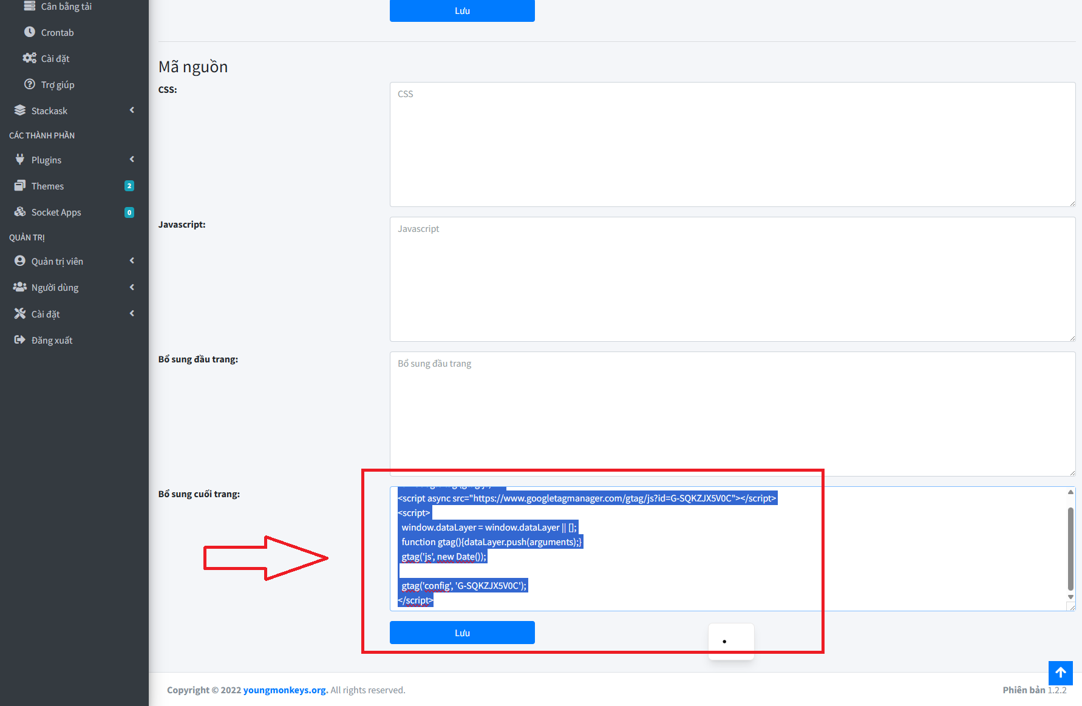Click the Javascript: field label
This screenshot has height=706, width=1082.
[x=182, y=225]
